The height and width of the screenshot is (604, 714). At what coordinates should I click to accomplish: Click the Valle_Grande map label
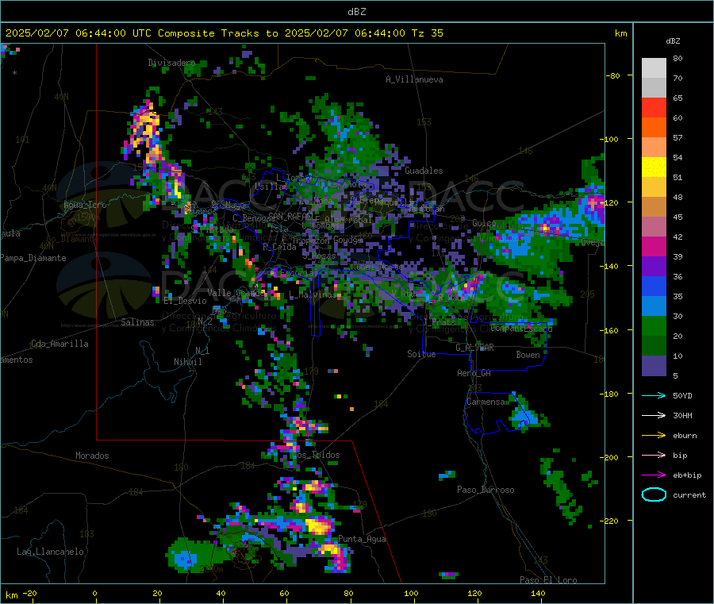pyautogui.click(x=236, y=292)
